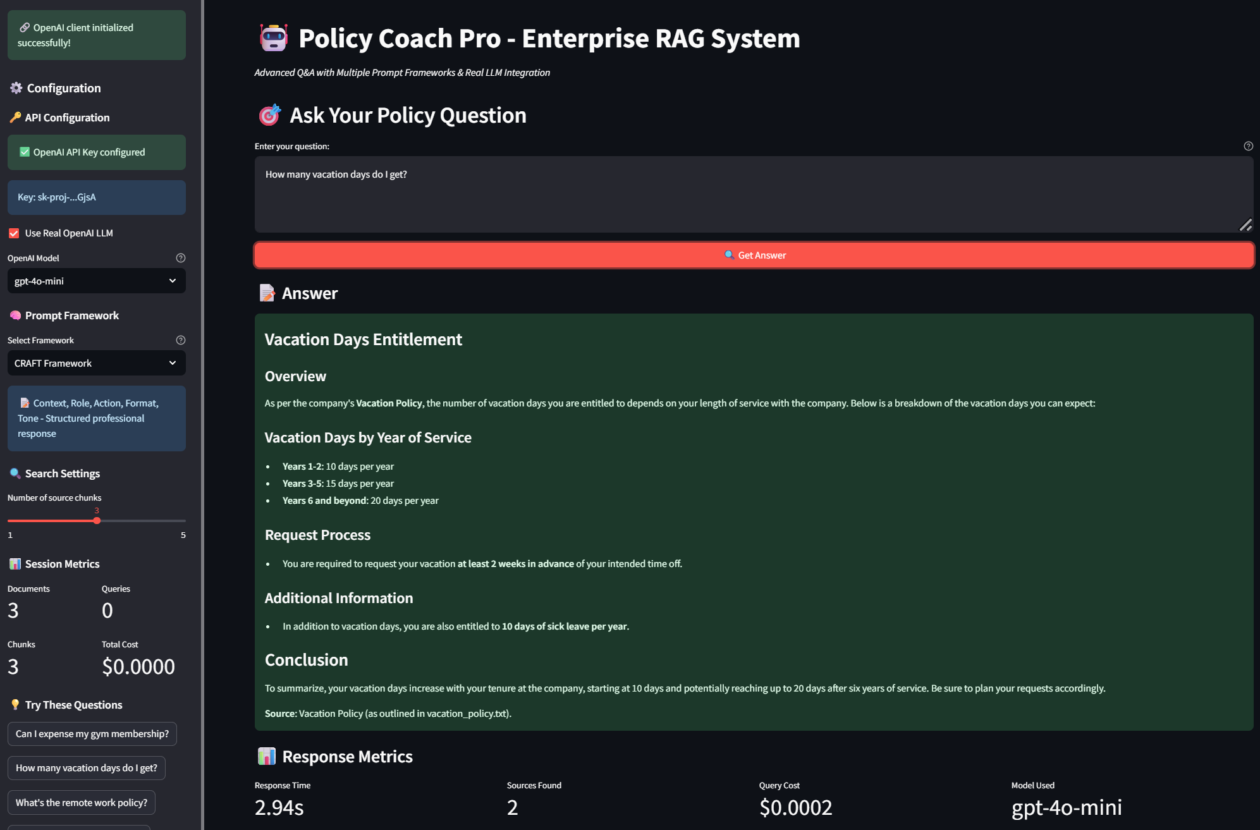Pick the remote work policy sample question
Screen dimensions: 1260x830
[x=82, y=803]
